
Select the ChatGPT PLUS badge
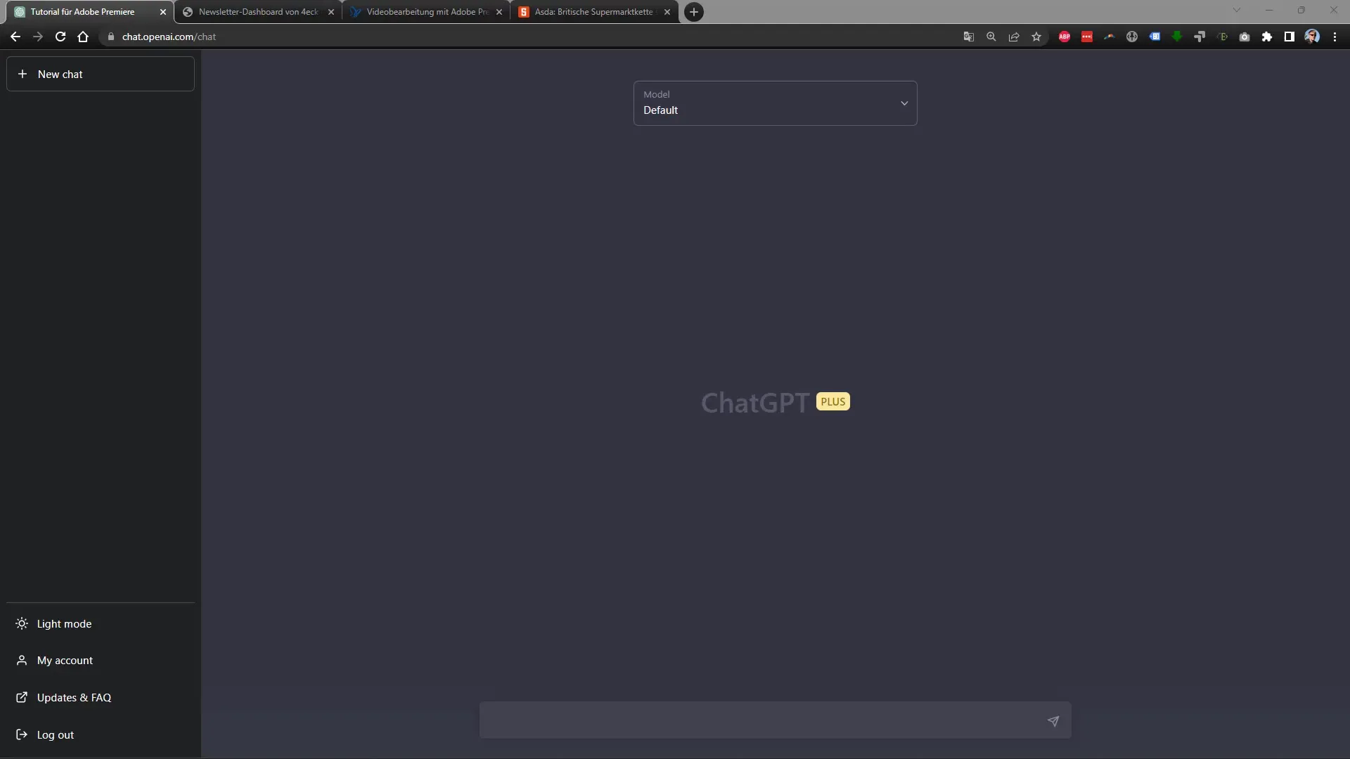pyautogui.click(x=832, y=401)
